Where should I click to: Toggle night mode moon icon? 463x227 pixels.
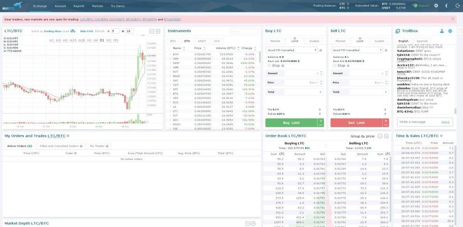click(446, 6)
